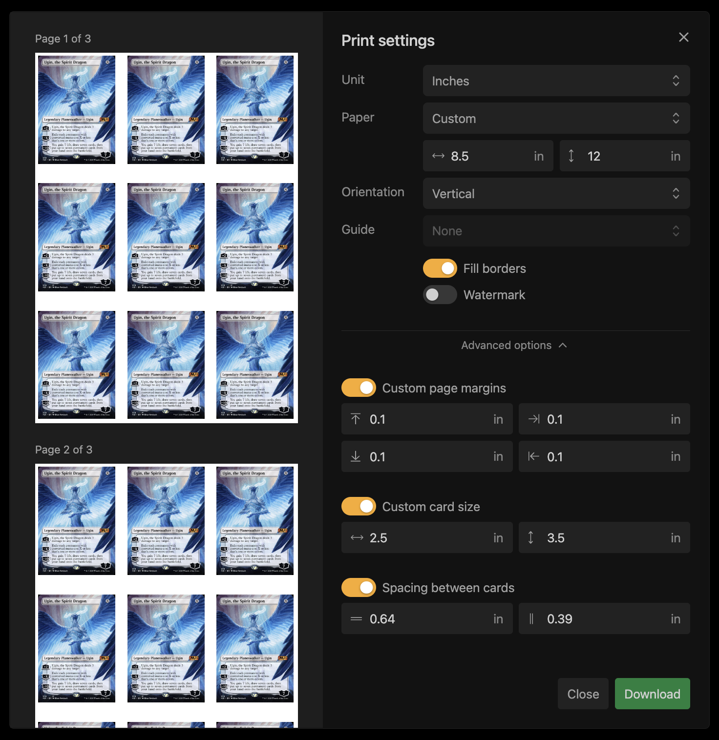Click the Paper dropdown chevron arrows
This screenshot has width=719, height=740.
pyautogui.click(x=676, y=118)
